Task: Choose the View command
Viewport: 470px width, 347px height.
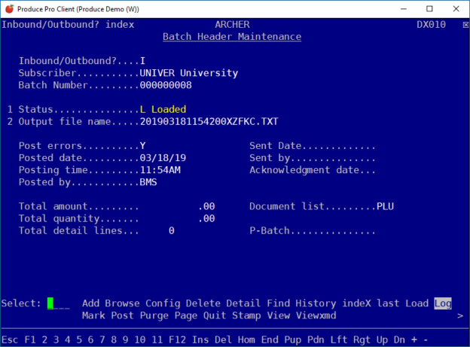Action: pos(279,315)
